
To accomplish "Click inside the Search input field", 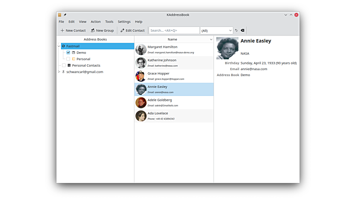I will pyautogui.click(x=174, y=30).
